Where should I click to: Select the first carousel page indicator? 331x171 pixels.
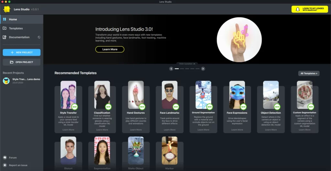tap(177, 69)
